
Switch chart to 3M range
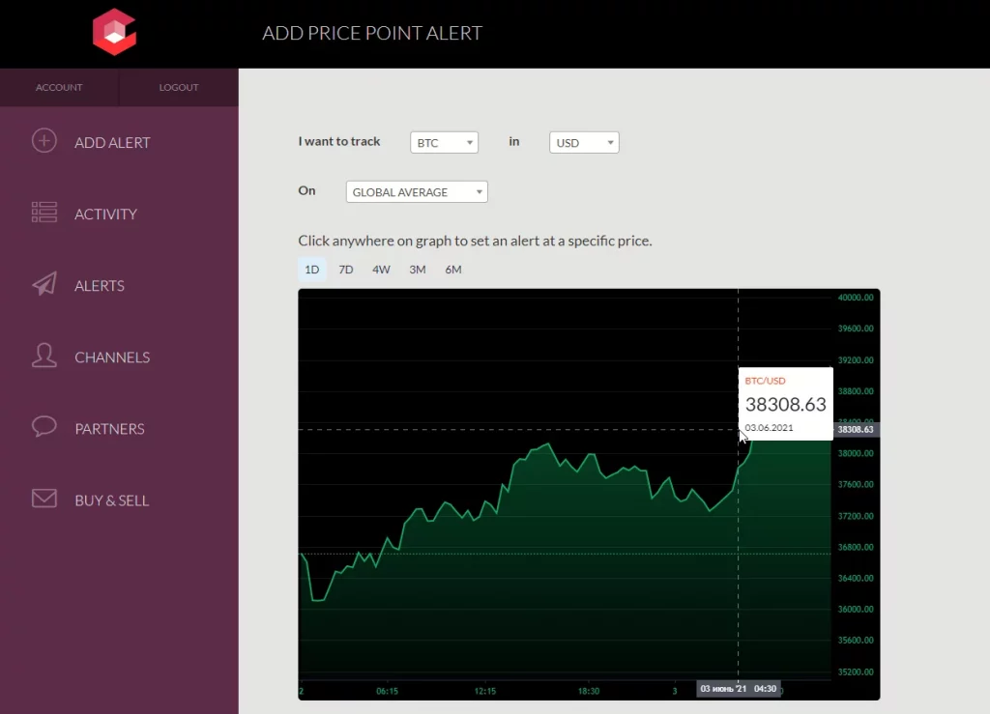(x=417, y=270)
